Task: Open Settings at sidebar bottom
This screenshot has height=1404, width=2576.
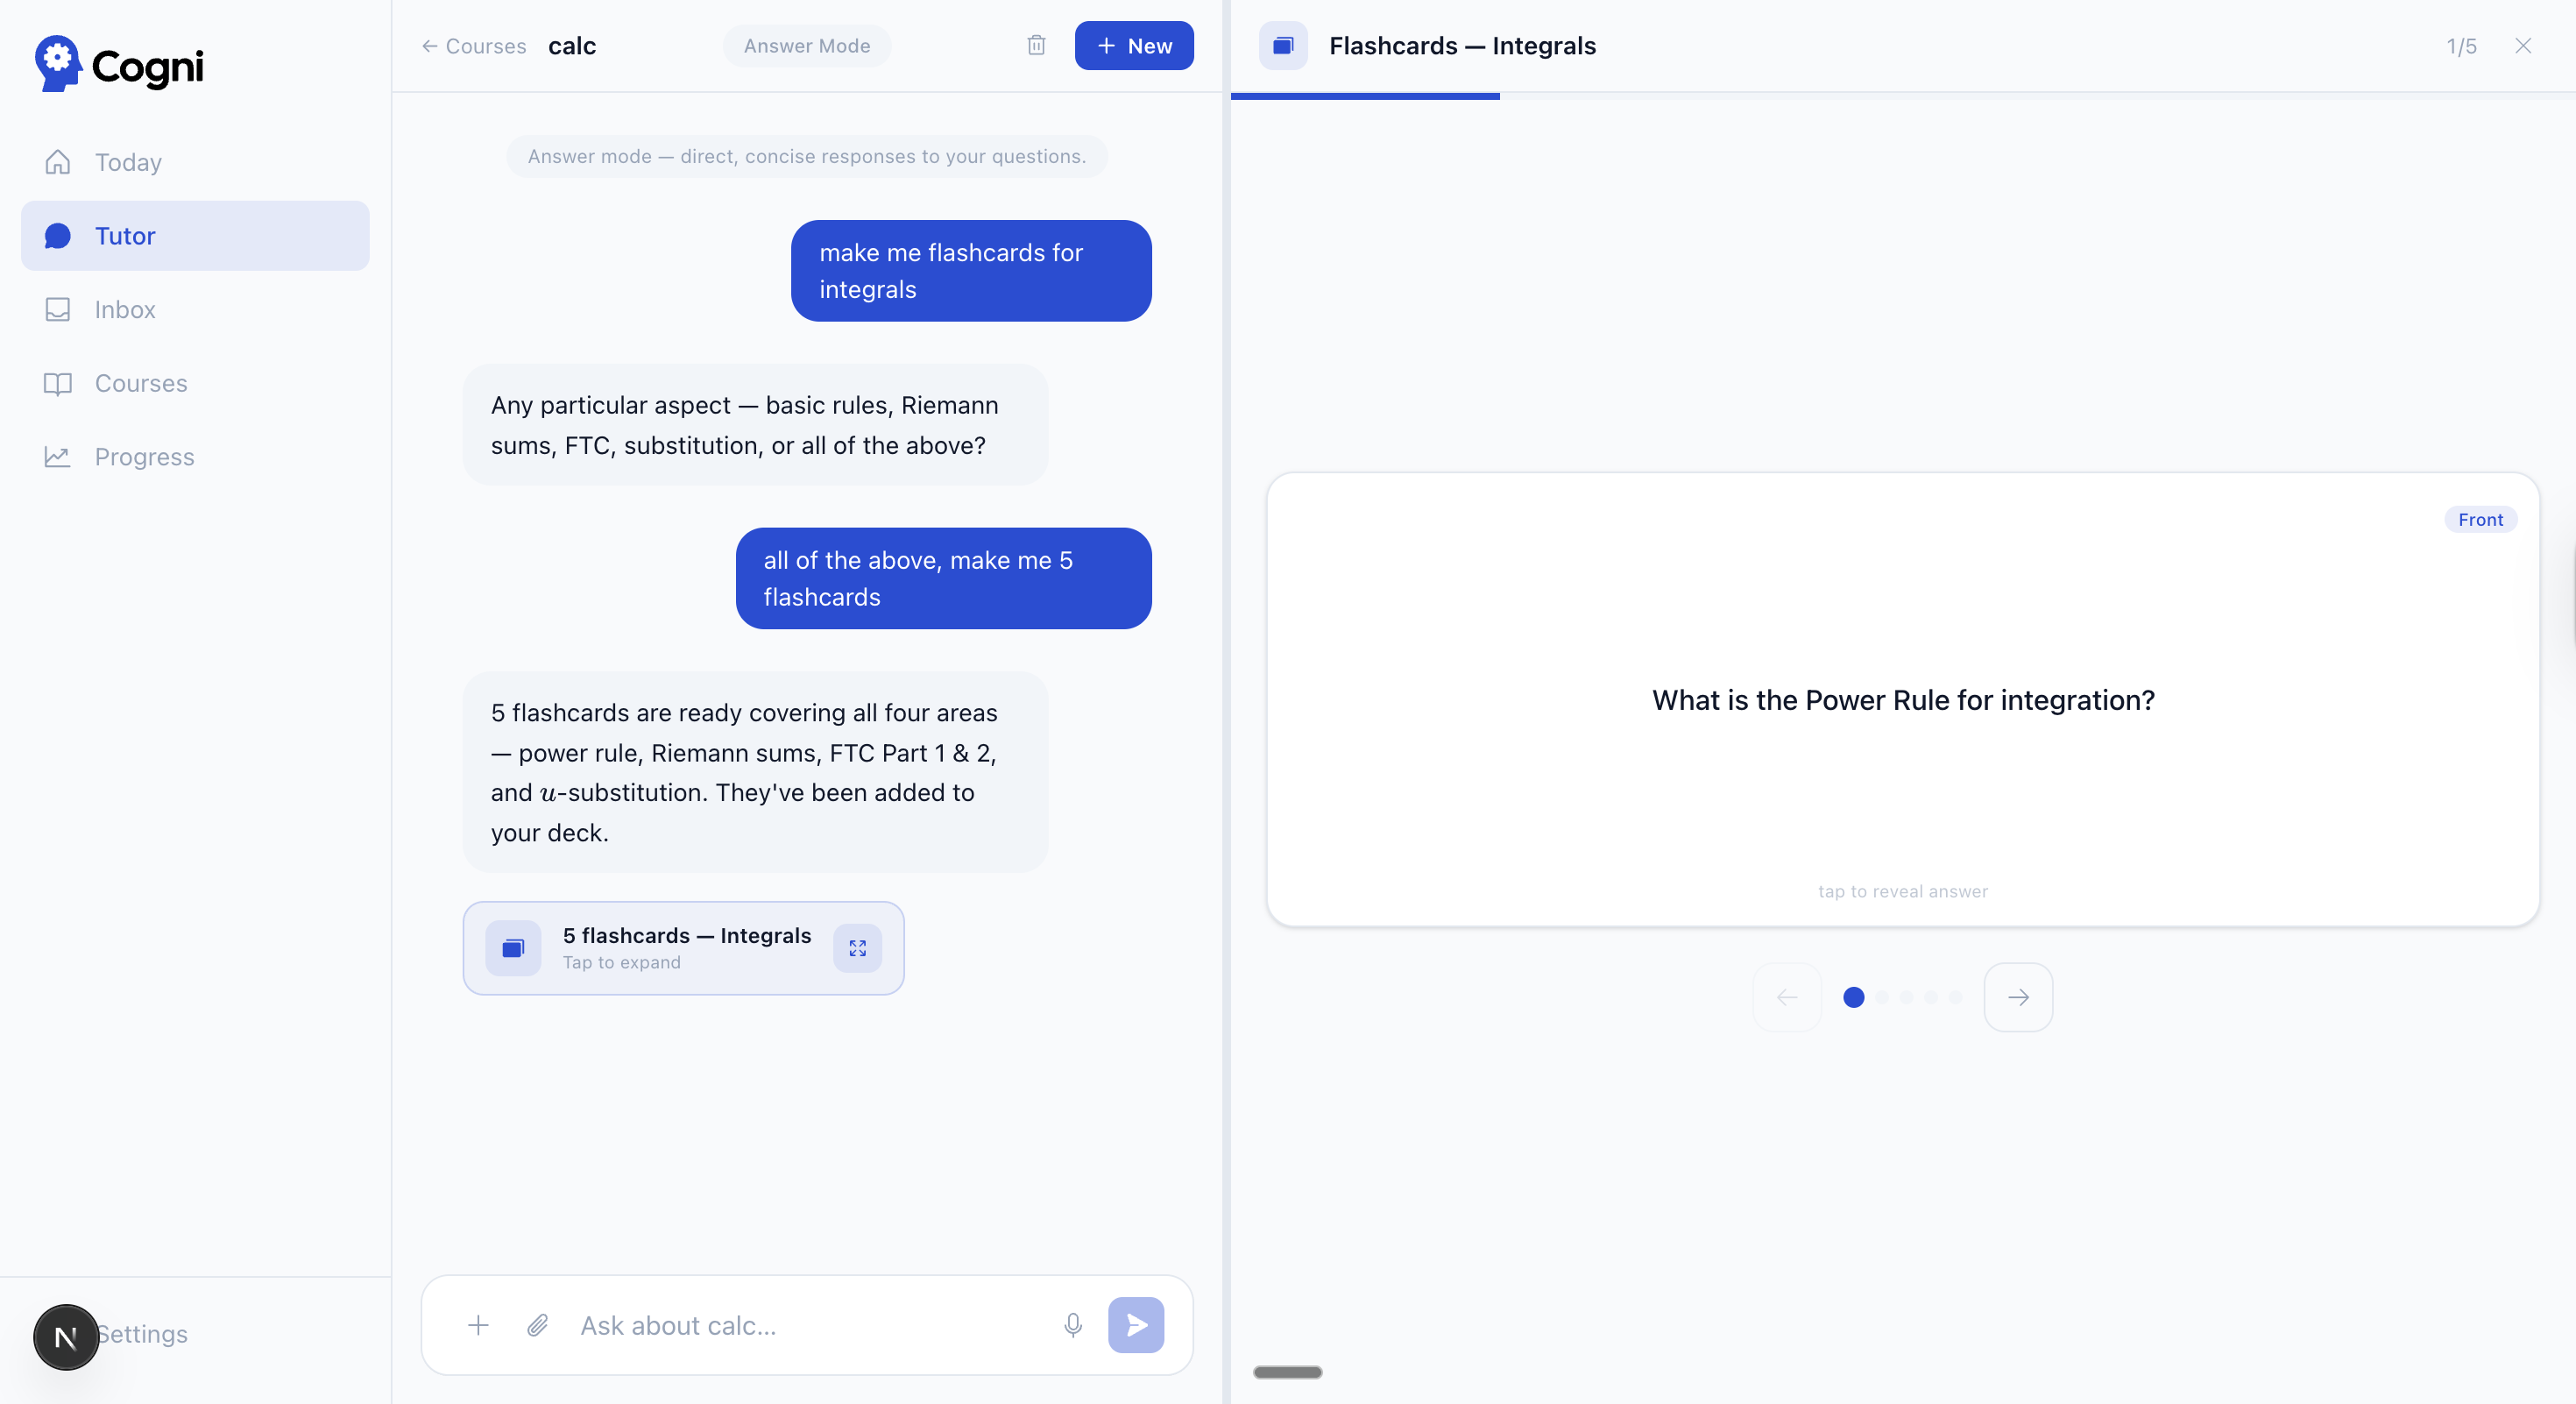Action: 142,1334
